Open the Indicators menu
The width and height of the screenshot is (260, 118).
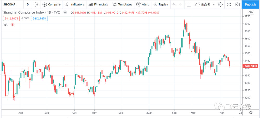click(x=75, y=4)
